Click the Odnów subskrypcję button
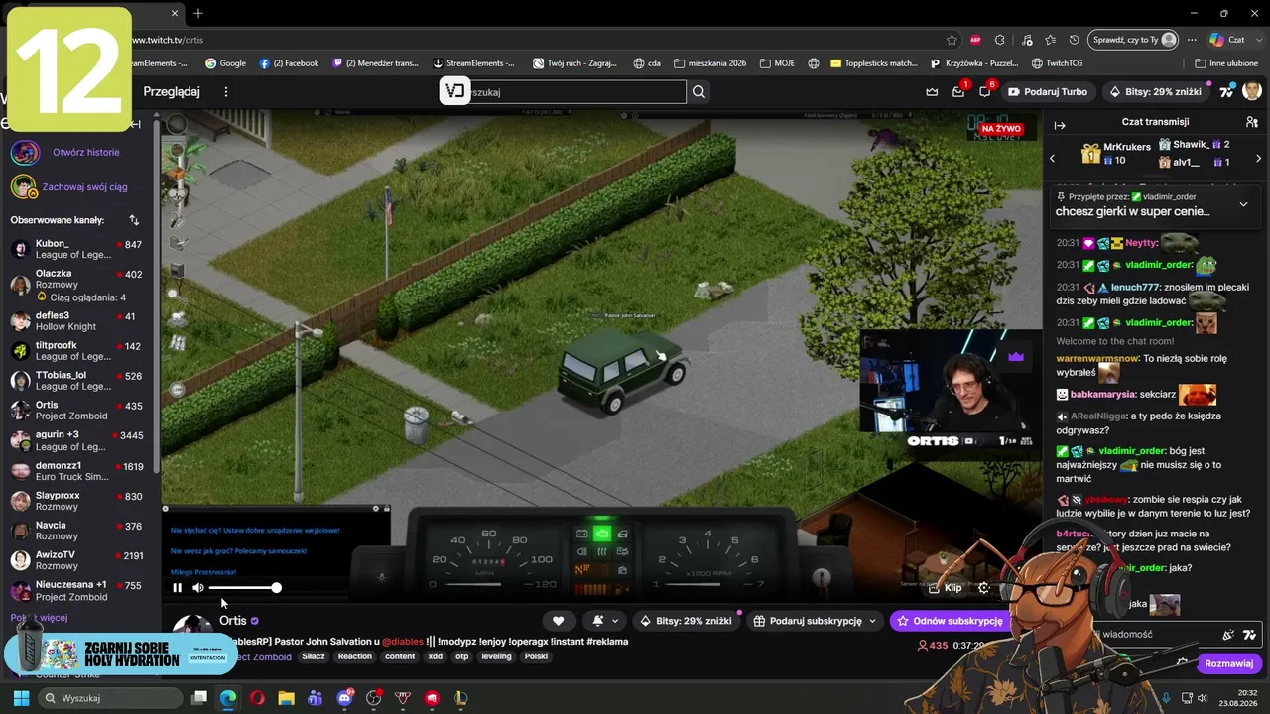The width and height of the screenshot is (1270, 714). [951, 621]
